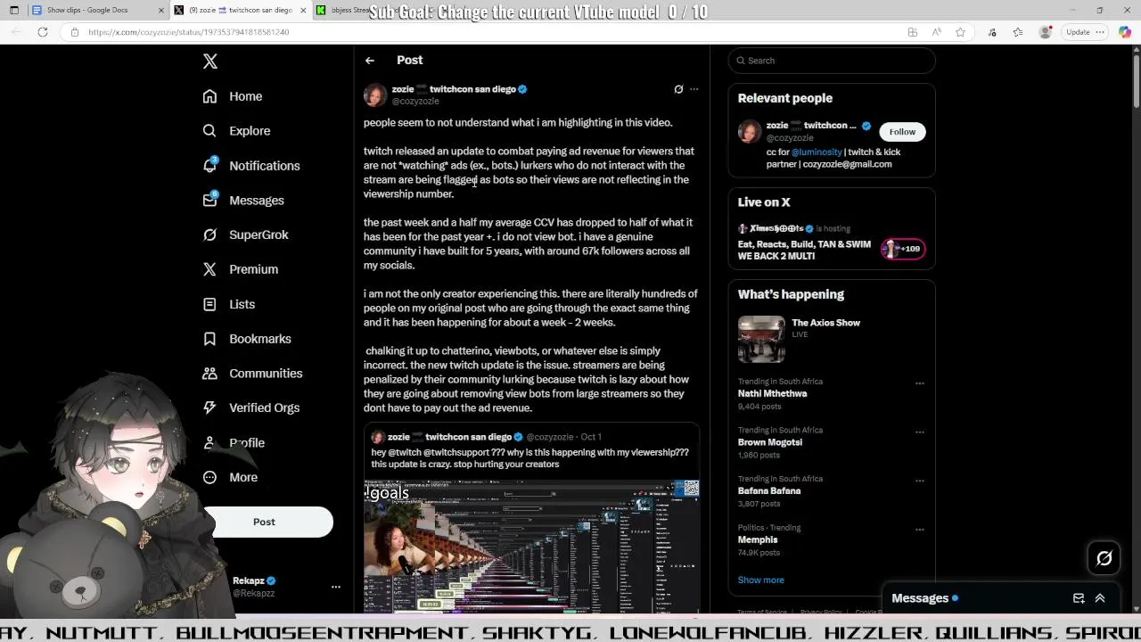Image resolution: width=1141 pixels, height=642 pixels.
Task: Open more options for Memphis trend
Action: (919, 530)
